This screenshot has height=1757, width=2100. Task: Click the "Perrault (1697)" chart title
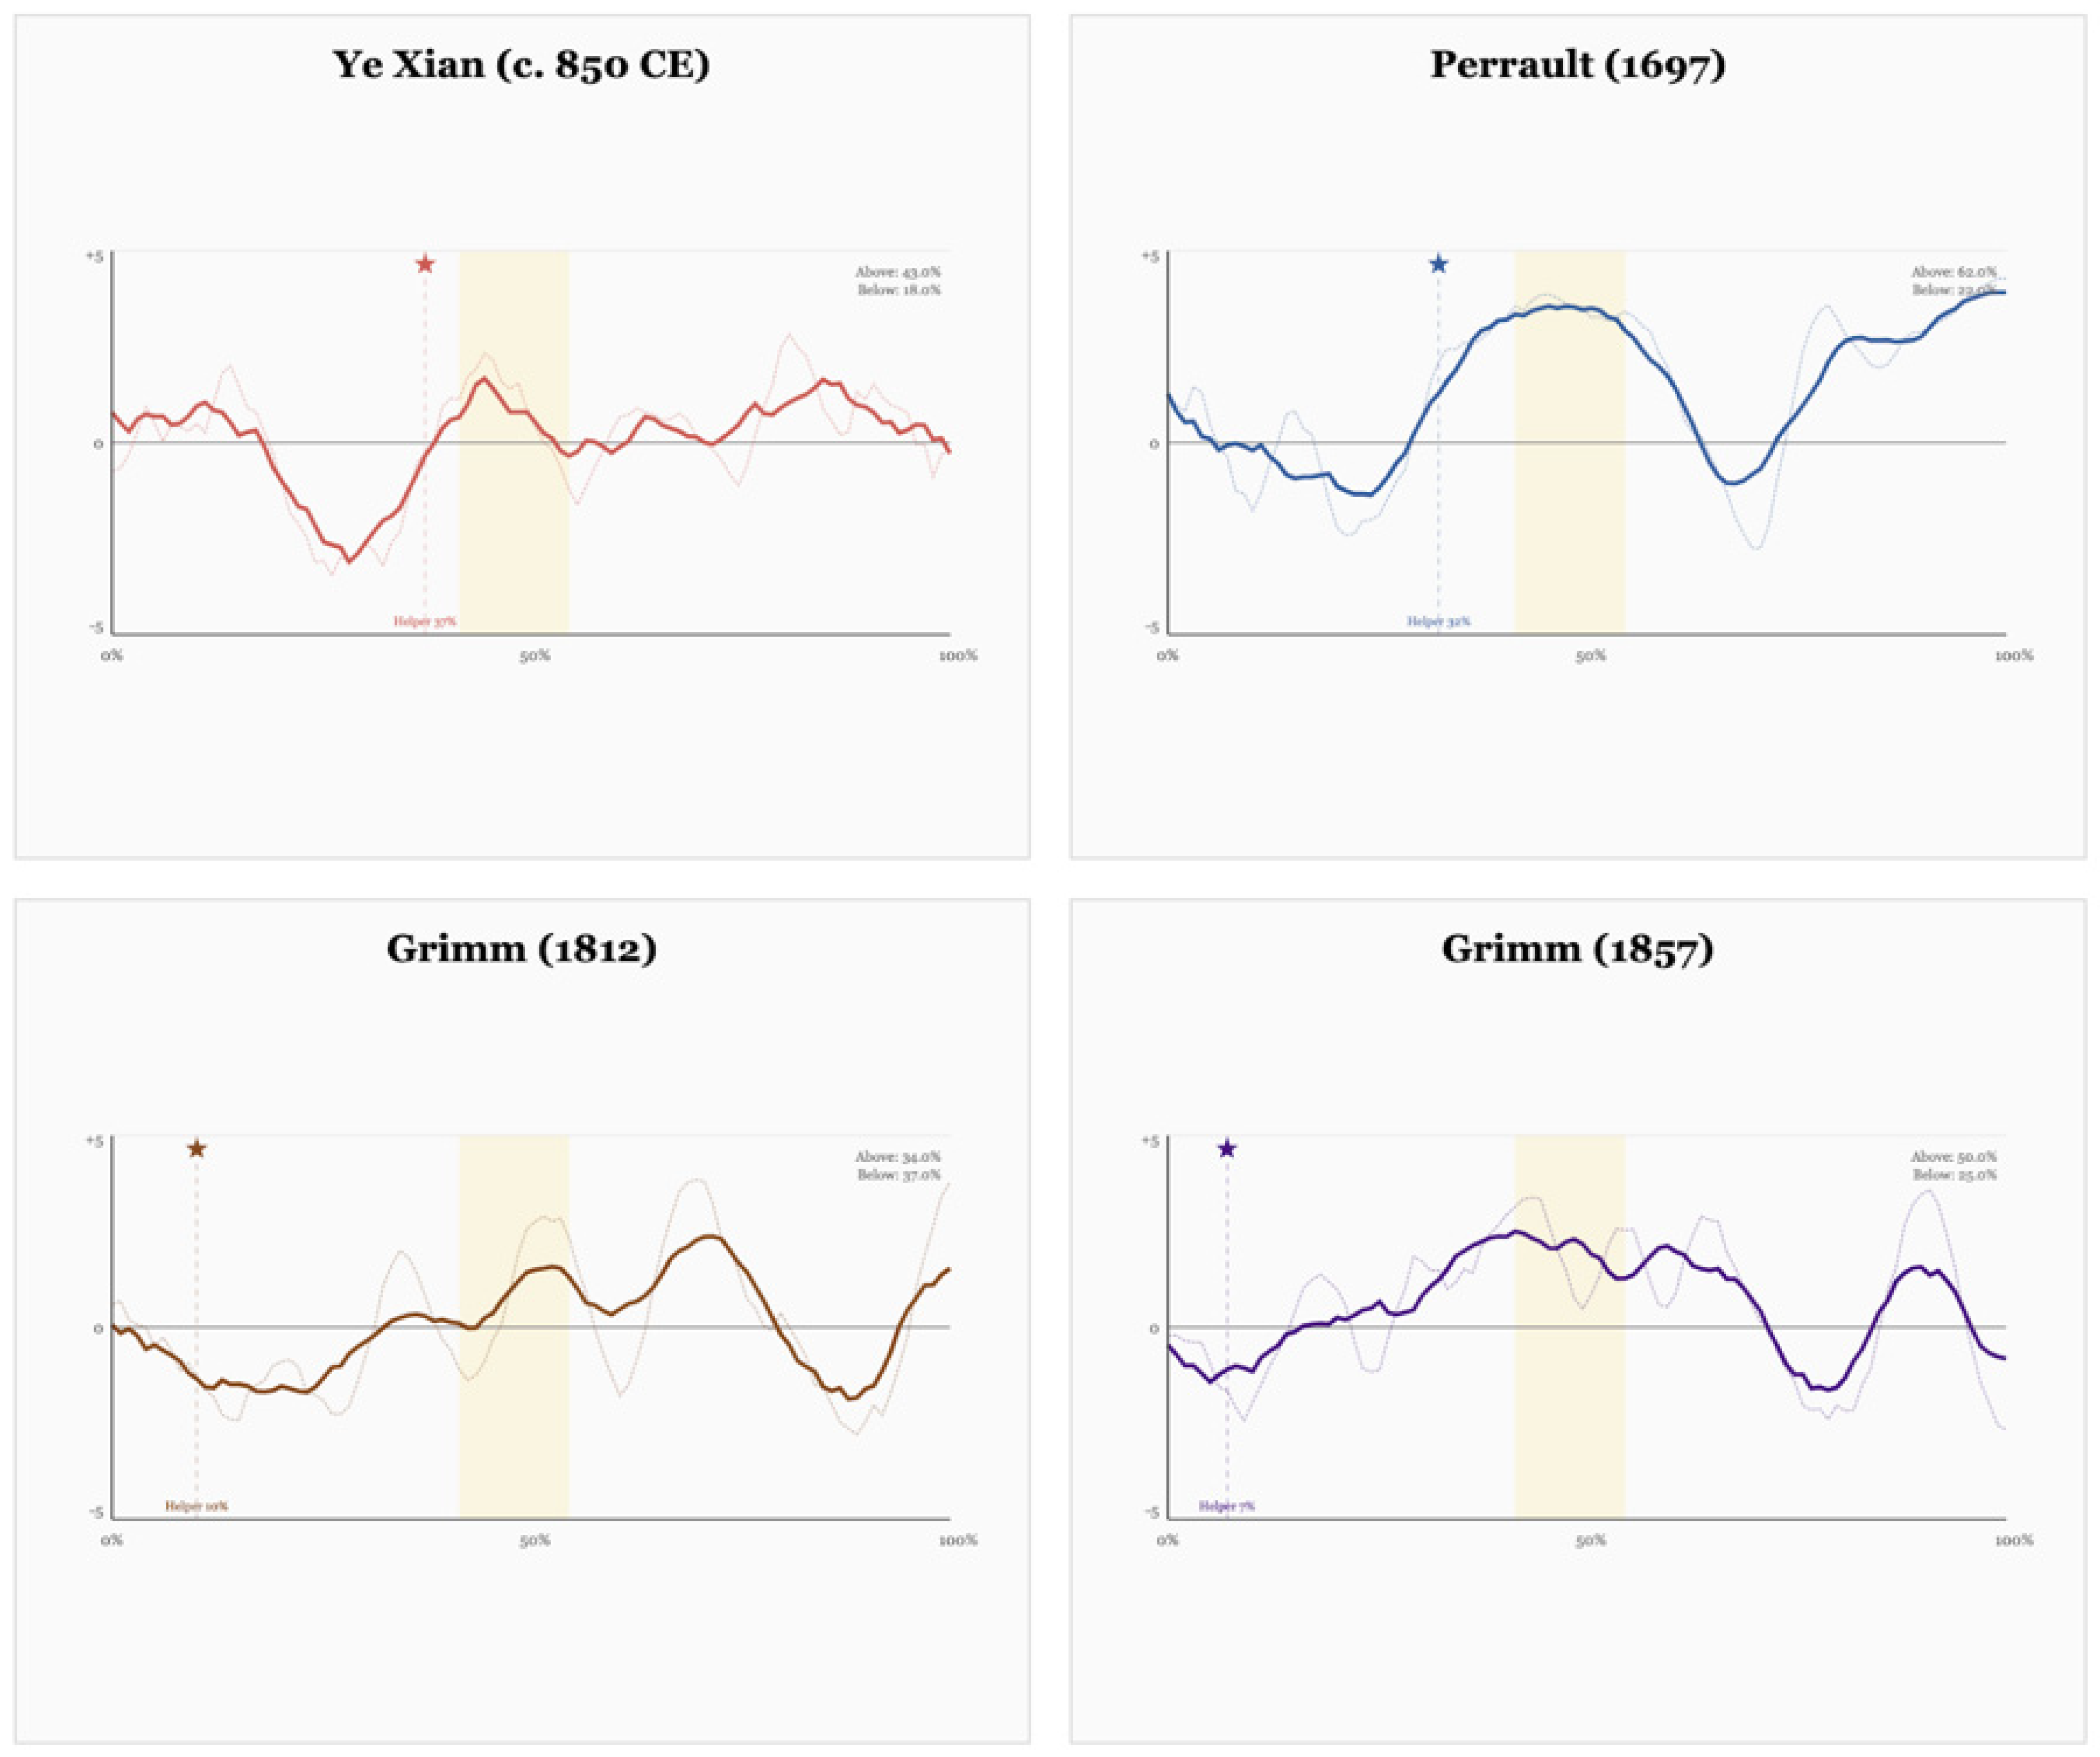coord(1577,65)
